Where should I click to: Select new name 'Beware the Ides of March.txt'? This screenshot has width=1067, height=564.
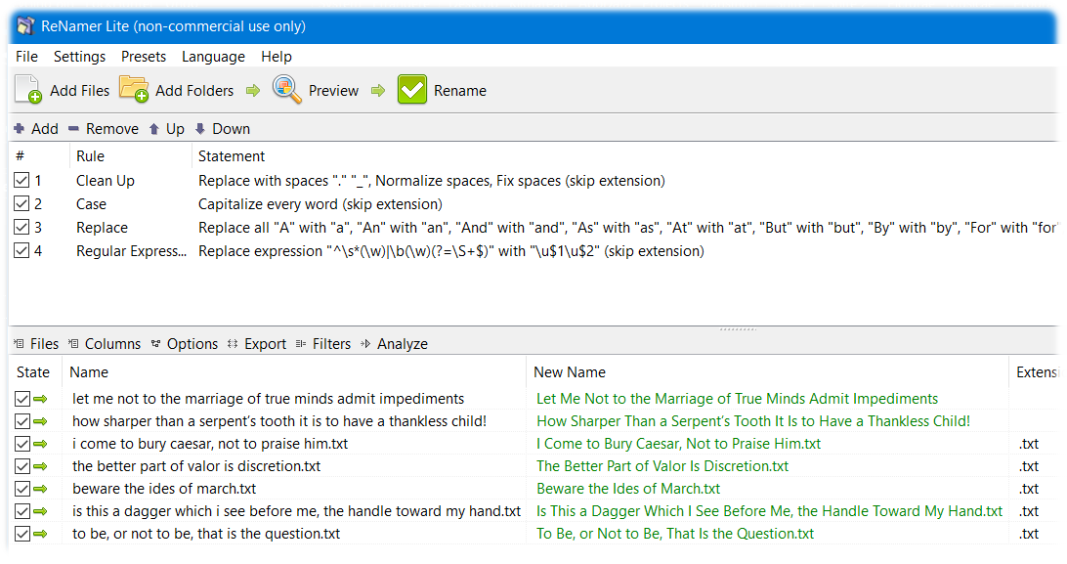[628, 489]
